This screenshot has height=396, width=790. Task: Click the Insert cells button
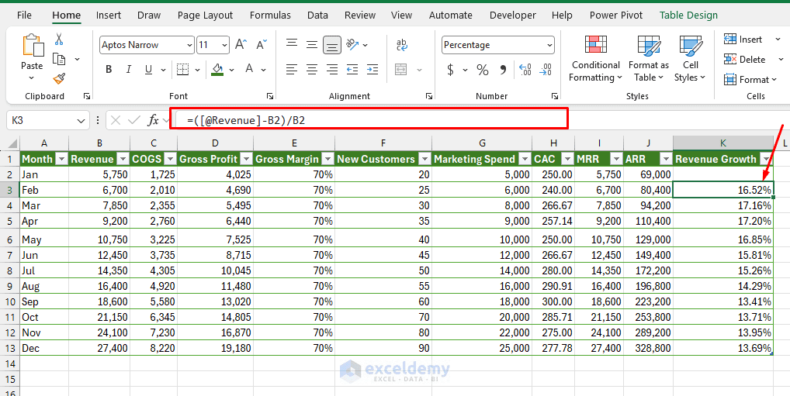point(745,40)
